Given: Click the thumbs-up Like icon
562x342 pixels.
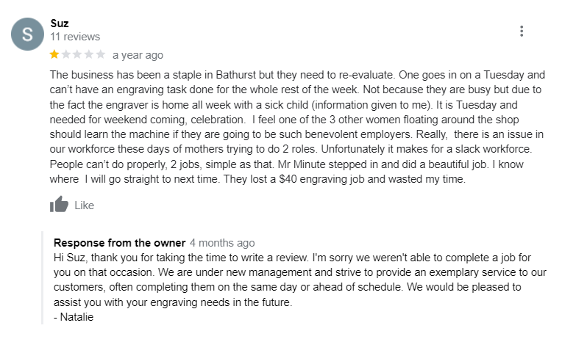Looking at the screenshot, I should coord(59,204).
